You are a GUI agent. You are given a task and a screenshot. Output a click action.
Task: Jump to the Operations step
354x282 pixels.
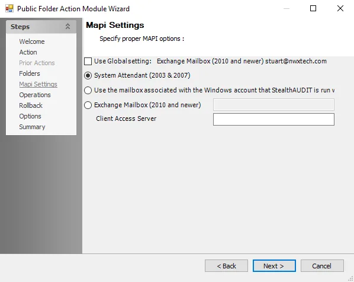point(35,95)
